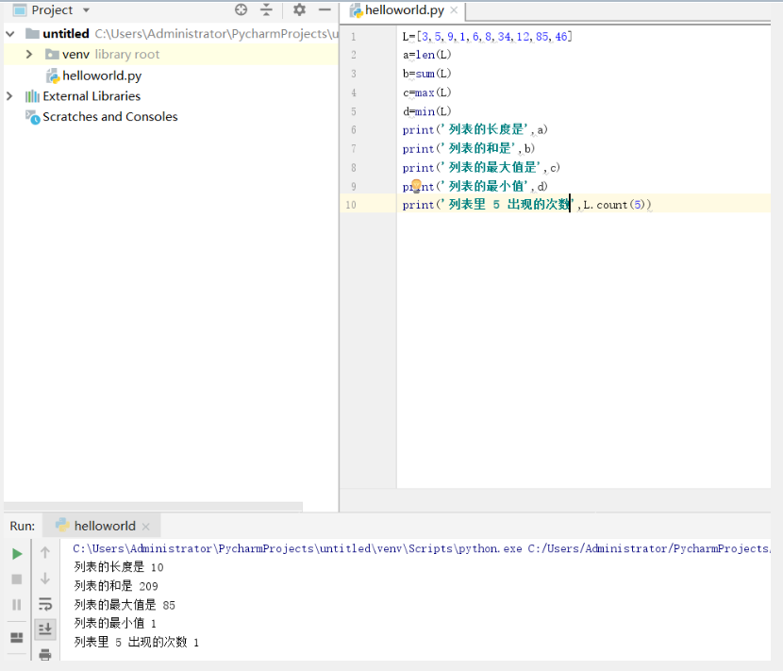Click the restore layout icon in Run panel
Screen dimensions: 783x671
coord(17,638)
